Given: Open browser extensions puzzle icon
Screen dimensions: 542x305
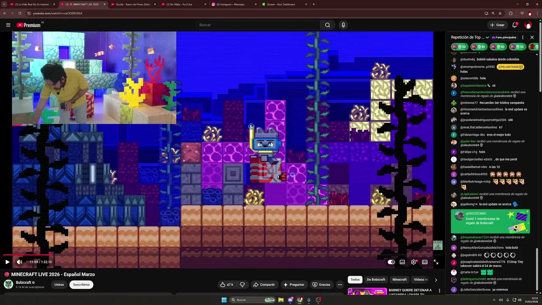Looking at the screenshot, I should [511, 13].
